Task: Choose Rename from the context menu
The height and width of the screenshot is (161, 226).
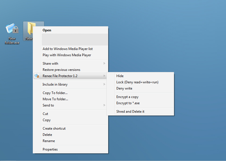Action: 49,141
